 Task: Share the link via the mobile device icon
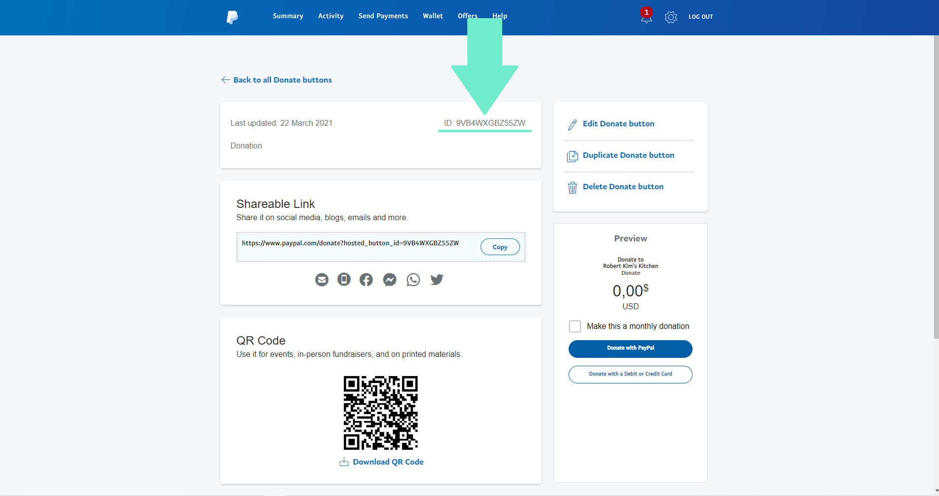[x=344, y=279]
